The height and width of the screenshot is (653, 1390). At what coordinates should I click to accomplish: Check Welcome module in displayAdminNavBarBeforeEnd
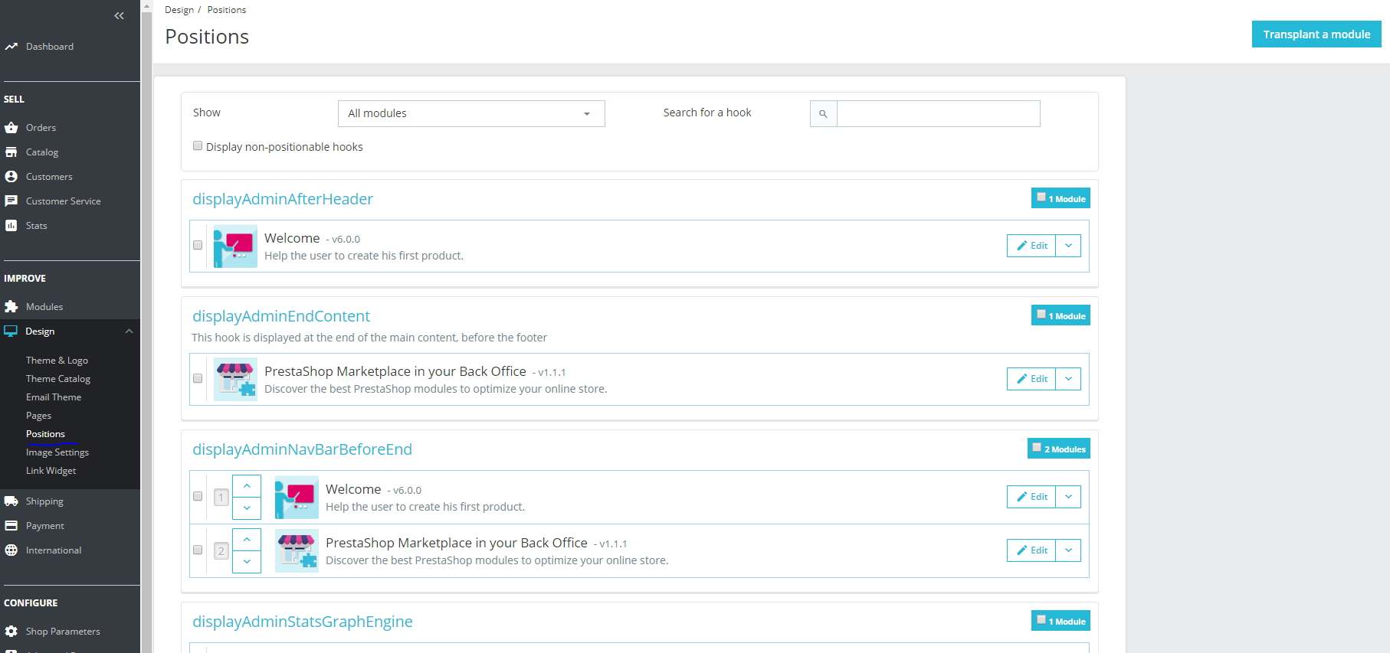(x=198, y=496)
